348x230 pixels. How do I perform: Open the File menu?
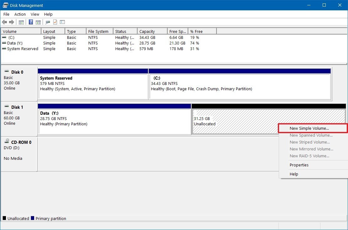6,14
